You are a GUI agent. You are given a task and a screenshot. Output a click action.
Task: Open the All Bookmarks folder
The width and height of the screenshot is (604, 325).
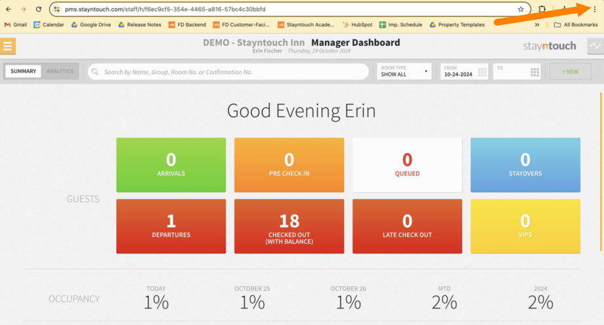click(576, 25)
